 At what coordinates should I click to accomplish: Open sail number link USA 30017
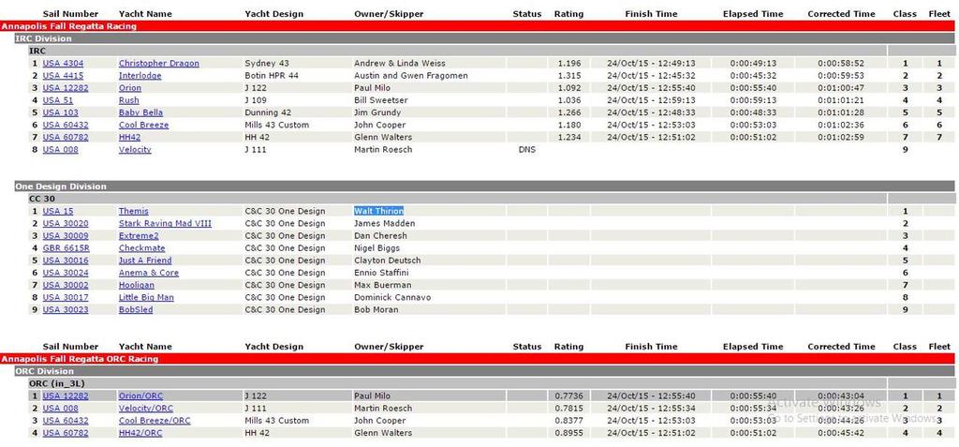66,297
